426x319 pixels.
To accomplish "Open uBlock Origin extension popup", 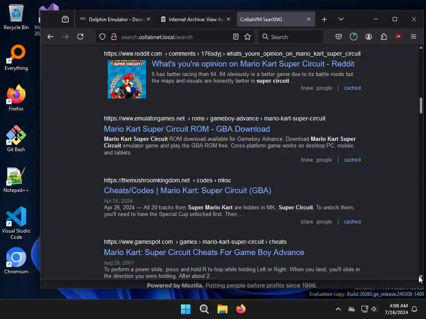I will point(398,37).
